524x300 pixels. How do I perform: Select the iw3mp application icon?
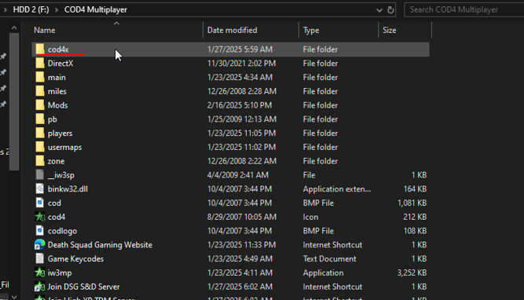40,273
